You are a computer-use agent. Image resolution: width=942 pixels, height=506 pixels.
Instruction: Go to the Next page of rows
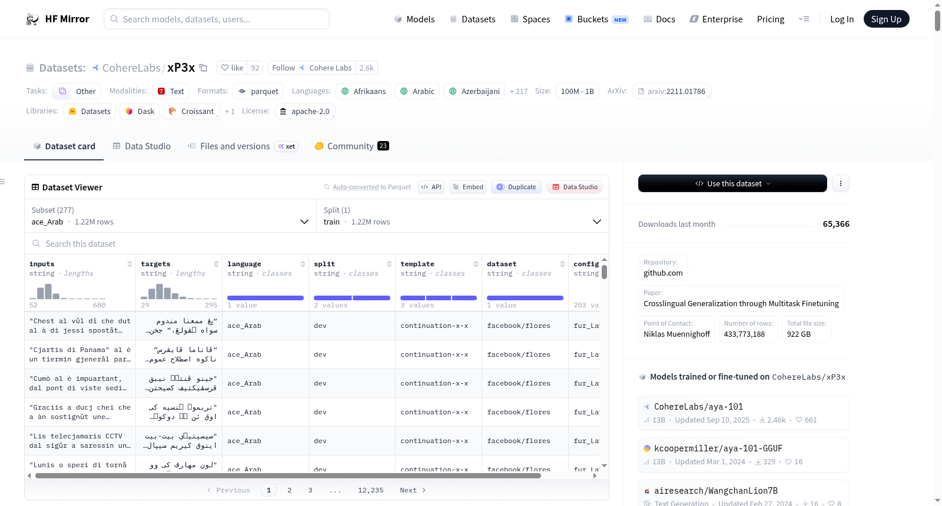click(413, 490)
